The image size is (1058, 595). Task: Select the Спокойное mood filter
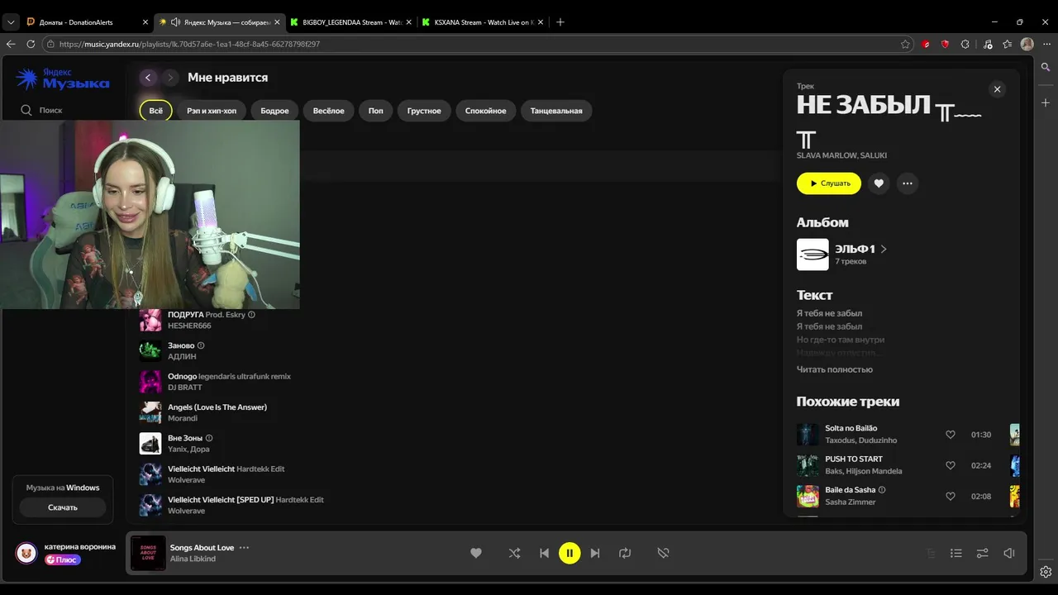(x=485, y=111)
